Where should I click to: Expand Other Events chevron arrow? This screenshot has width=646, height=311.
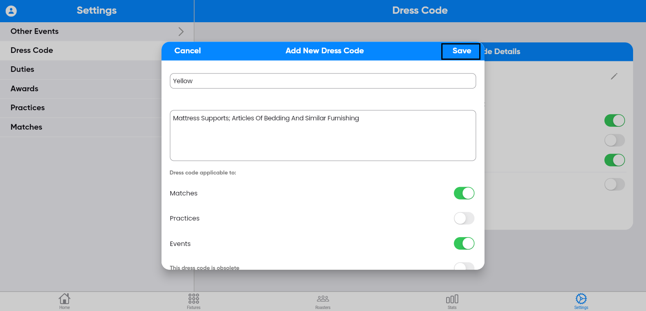181,32
